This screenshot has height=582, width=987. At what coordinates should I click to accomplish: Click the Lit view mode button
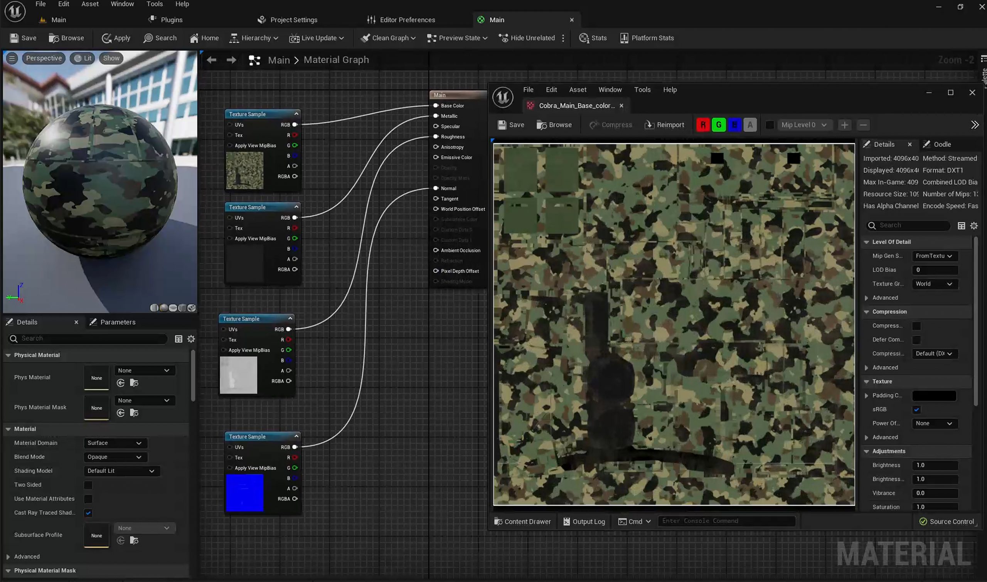tap(83, 58)
